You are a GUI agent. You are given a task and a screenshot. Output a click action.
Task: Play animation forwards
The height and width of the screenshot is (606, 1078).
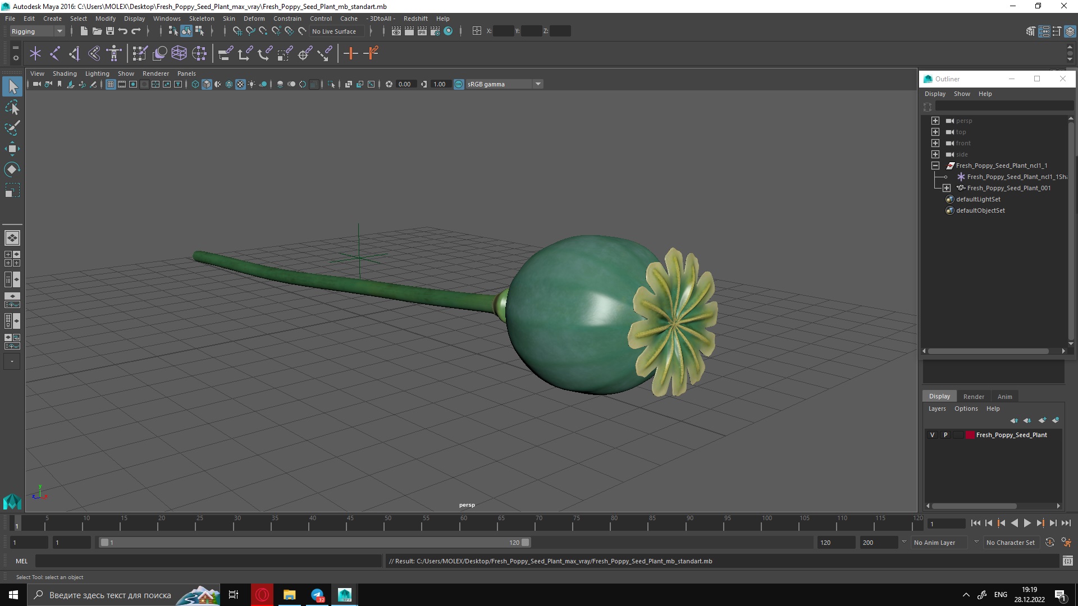[x=1027, y=523]
